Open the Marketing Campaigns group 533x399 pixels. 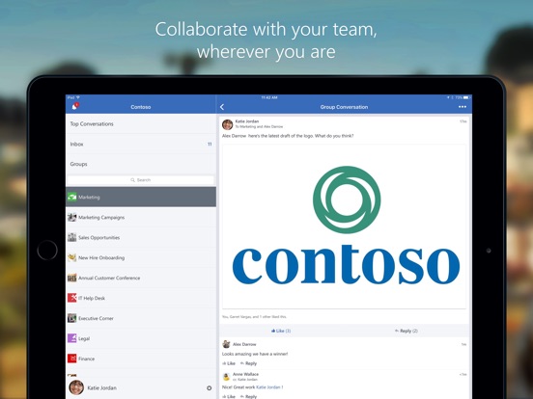point(141,217)
